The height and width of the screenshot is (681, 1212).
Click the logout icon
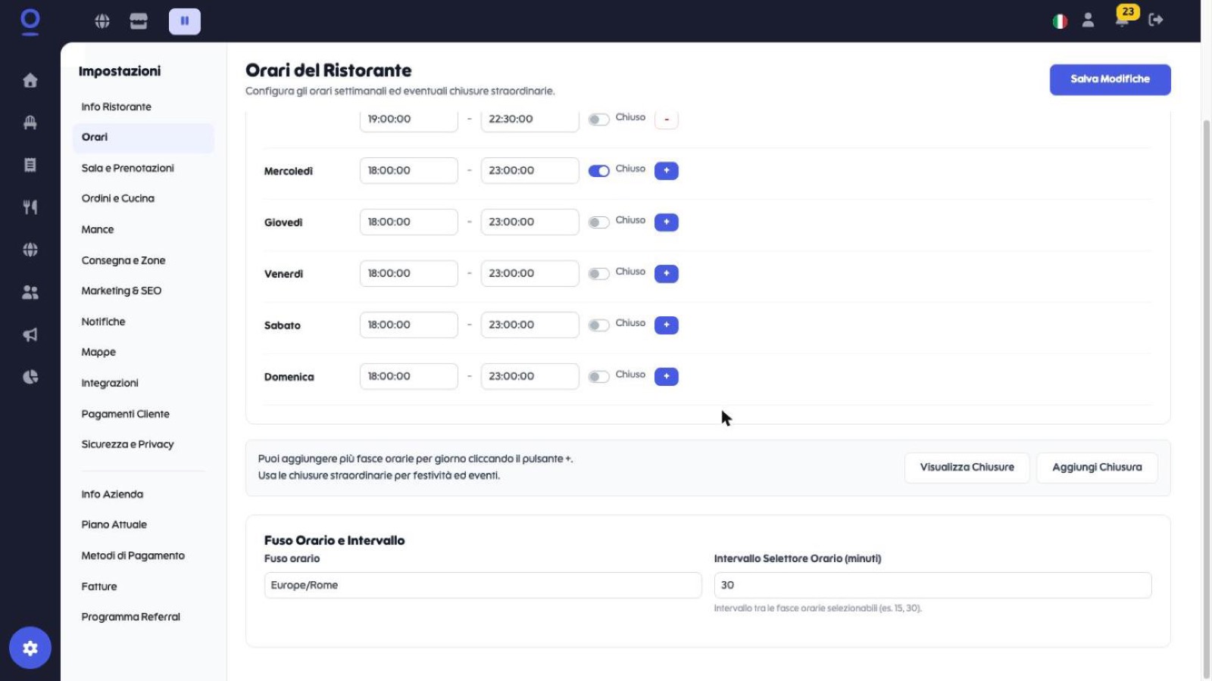click(x=1156, y=20)
